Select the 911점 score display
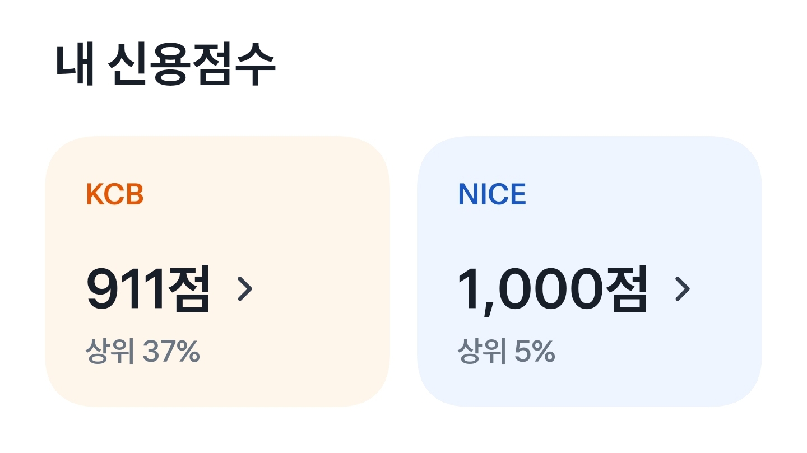 coord(149,289)
